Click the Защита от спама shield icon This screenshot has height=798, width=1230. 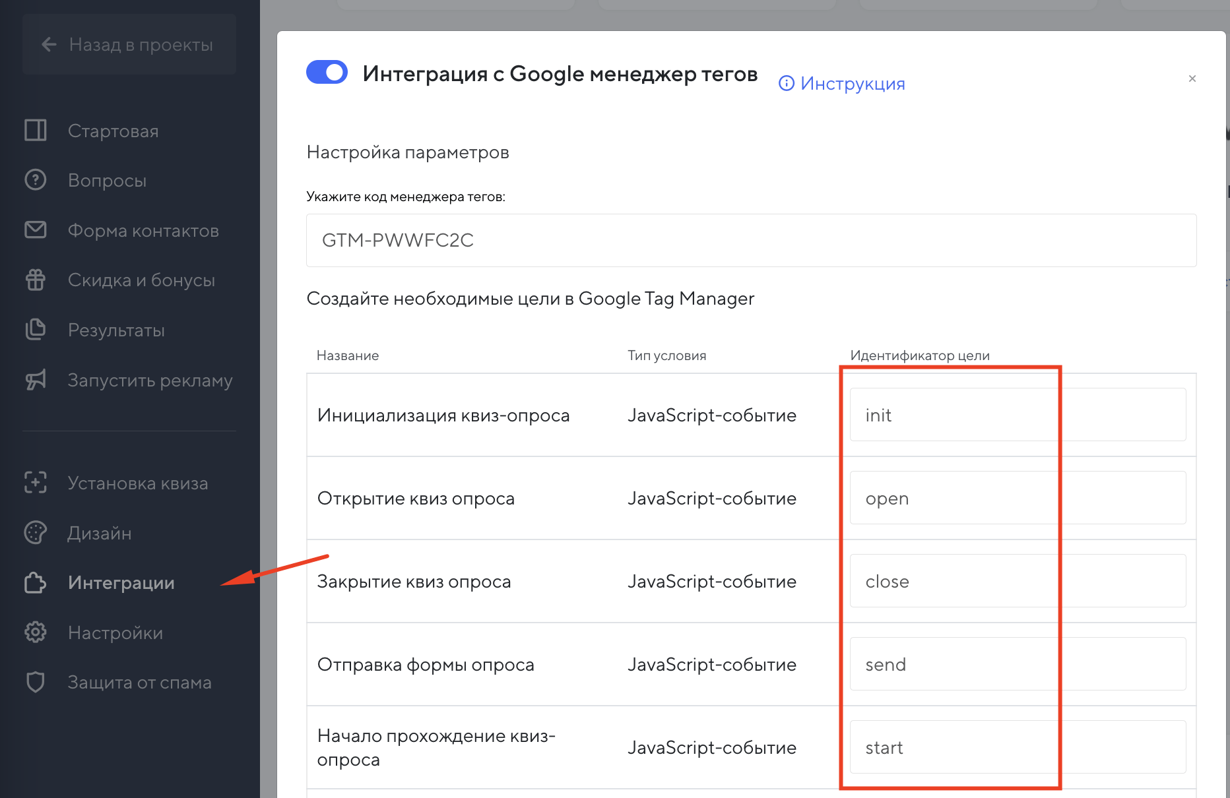coord(36,682)
